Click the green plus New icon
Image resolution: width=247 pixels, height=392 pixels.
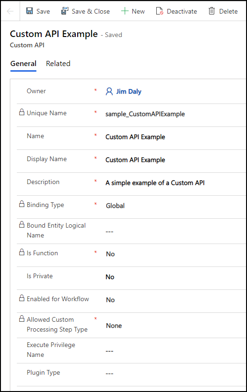click(124, 11)
